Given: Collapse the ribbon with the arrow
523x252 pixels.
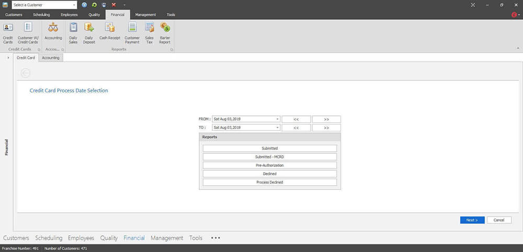Looking at the screenshot, I should [517, 49].
